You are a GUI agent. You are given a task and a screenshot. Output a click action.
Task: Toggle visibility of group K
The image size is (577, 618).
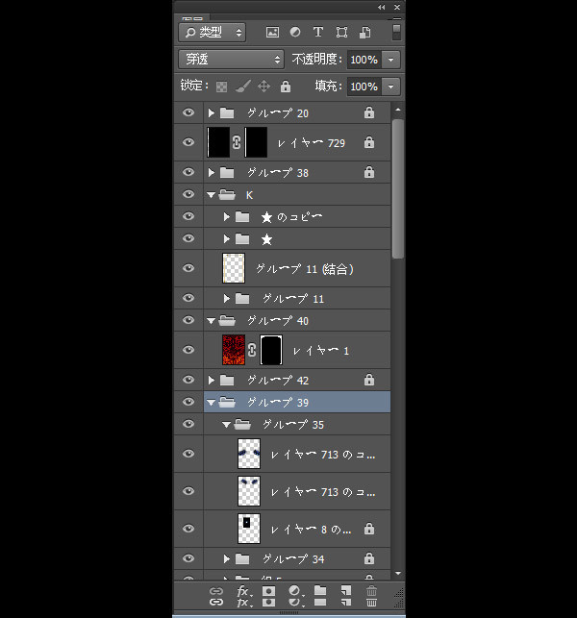click(x=188, y=194)
